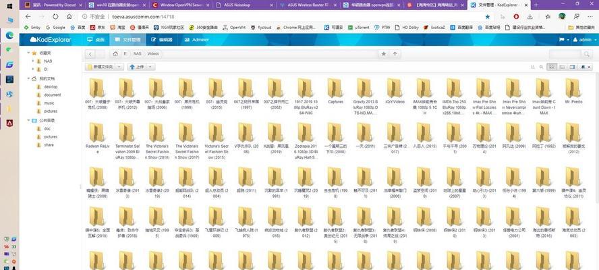Open the admin user dropdown

click(x=583, y=40)
